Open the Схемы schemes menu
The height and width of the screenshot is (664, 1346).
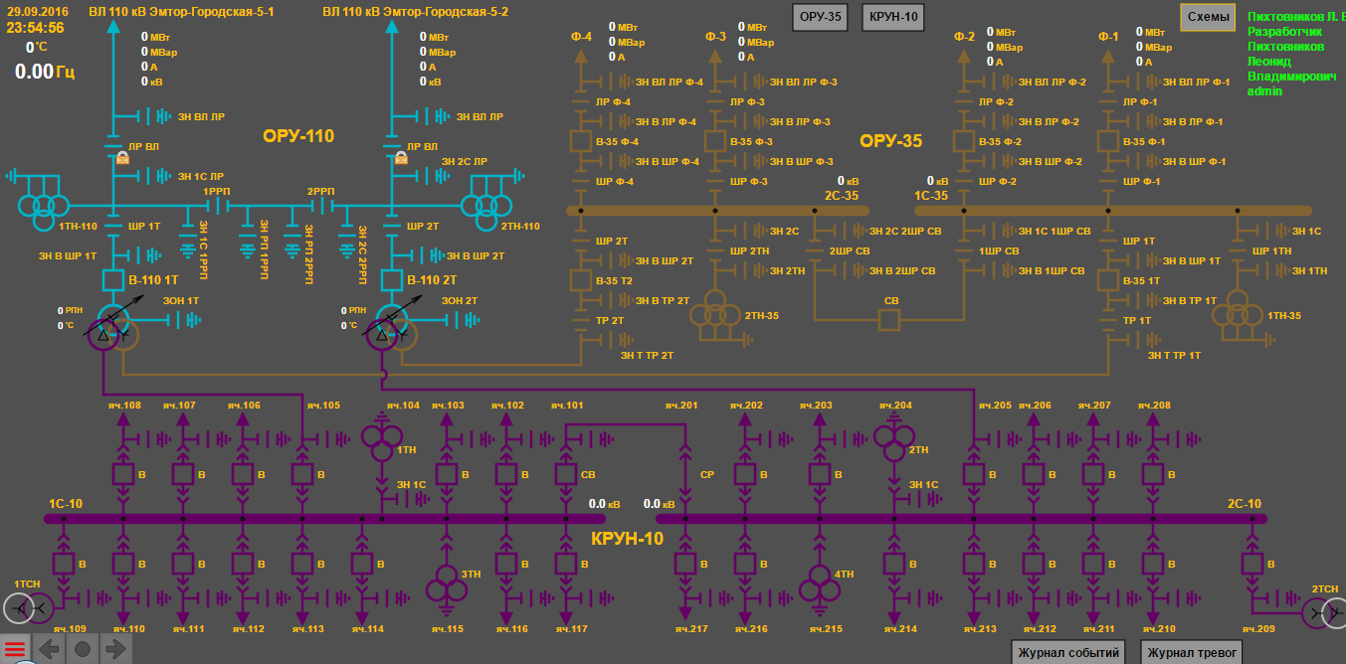click(x=1208, y=17)
